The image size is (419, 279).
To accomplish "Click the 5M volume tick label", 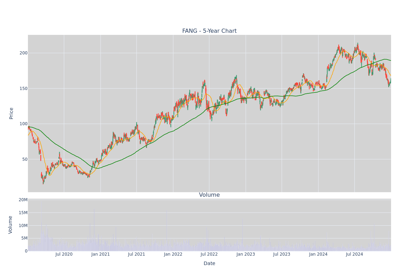I will (x=24, y=238).
